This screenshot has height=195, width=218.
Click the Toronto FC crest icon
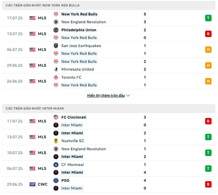(x=56, y=77)
